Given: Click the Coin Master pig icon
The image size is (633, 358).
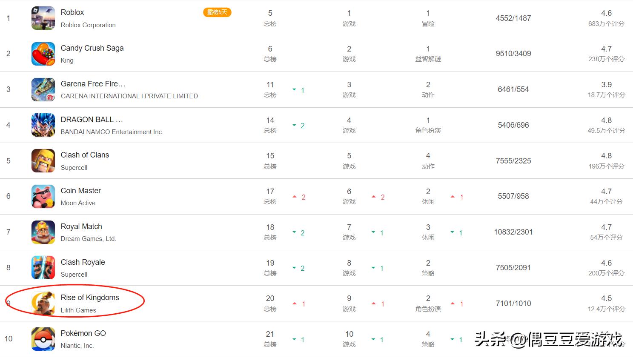Looking at the screenshot, I should (43, 196).
